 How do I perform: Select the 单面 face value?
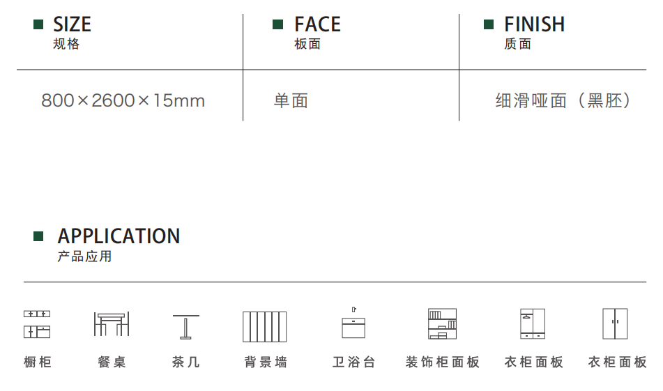click(x=291, y=100)
